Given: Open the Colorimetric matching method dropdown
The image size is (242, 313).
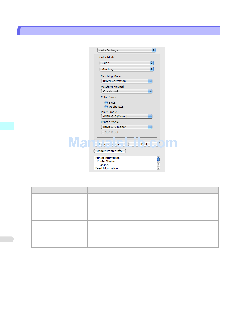Looking at the screenshot, I should 127,91.
